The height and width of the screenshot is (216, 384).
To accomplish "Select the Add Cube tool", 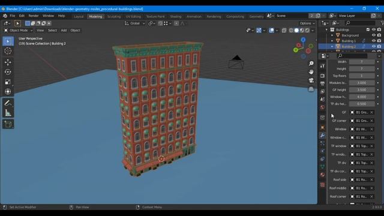I will coord(8,124).
